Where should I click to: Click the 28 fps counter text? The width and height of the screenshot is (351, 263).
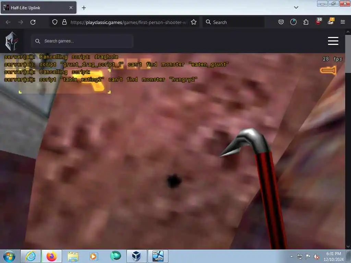(332, 59)
